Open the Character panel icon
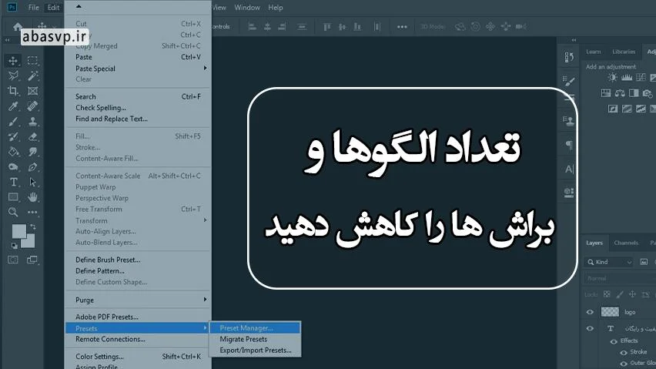 point(569,169)
